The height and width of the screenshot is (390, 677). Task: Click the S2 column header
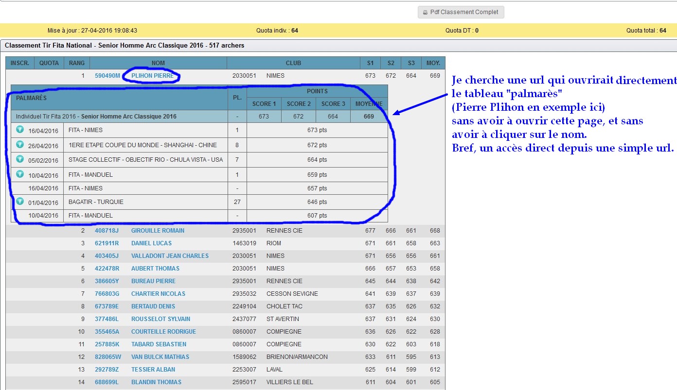[391, 63]
